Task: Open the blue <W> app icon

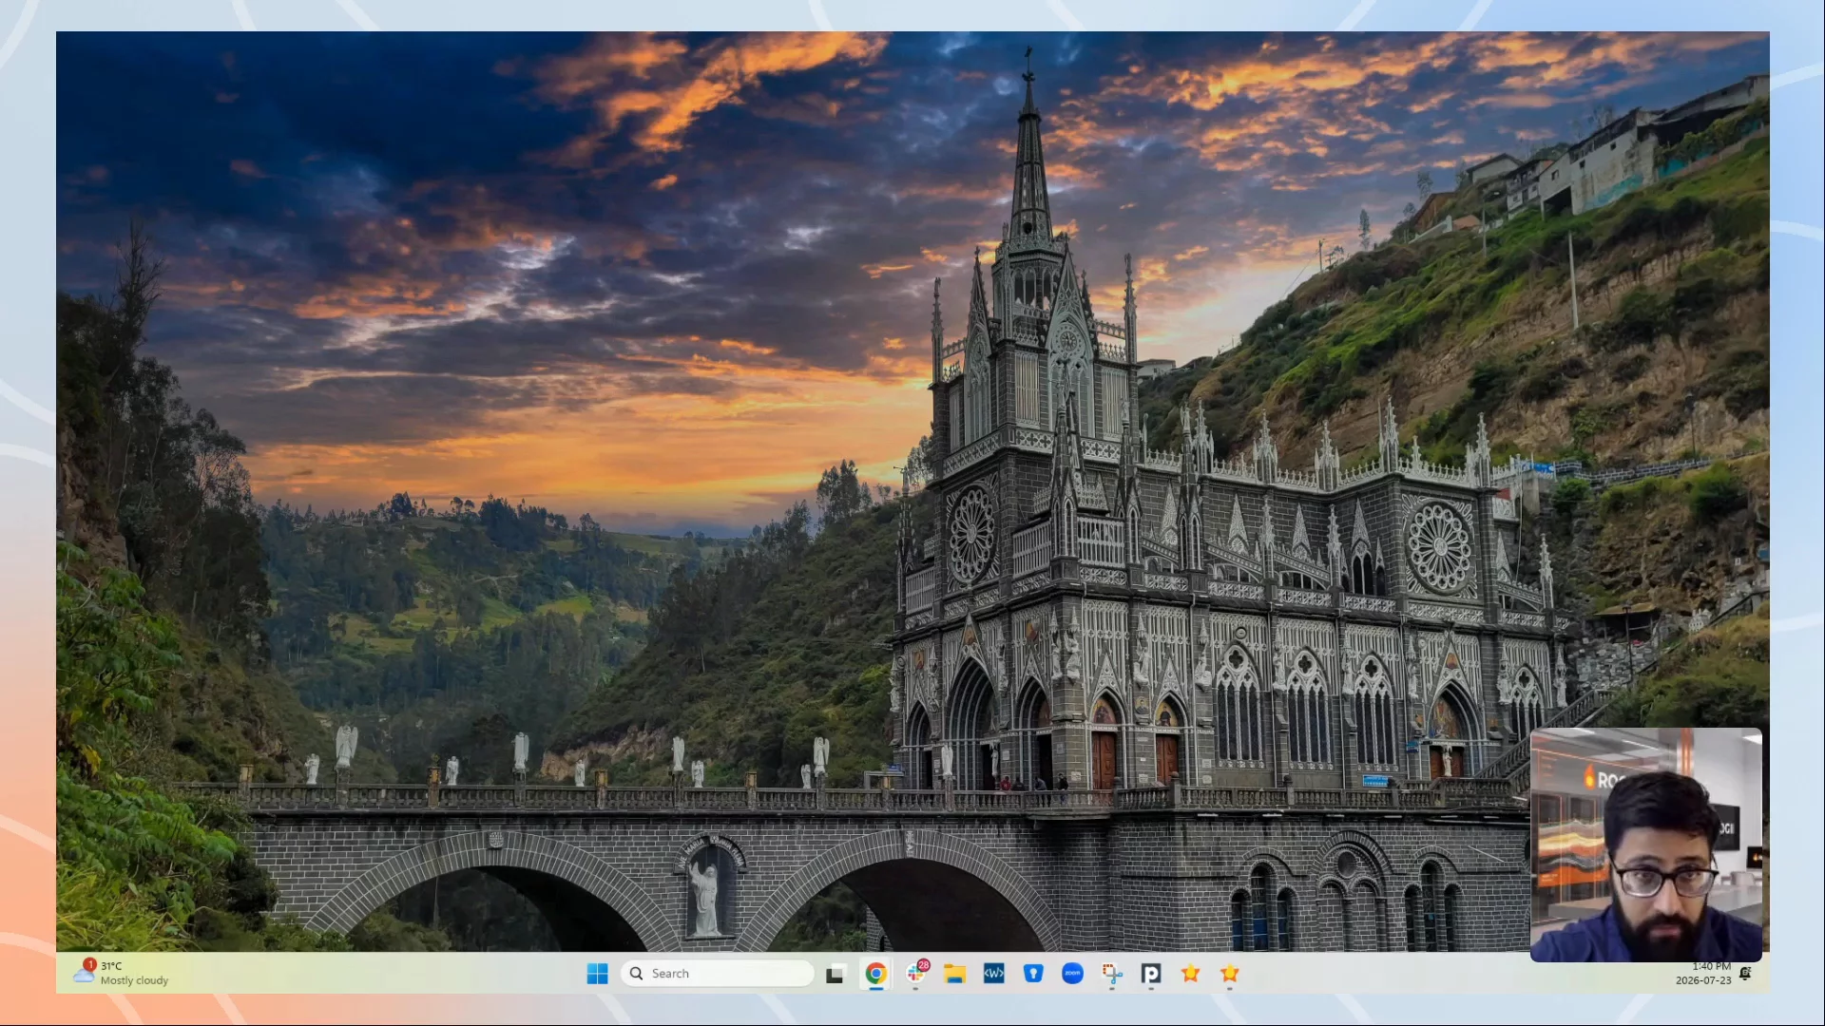Action: pyautogui.click(x=993, y=974)
